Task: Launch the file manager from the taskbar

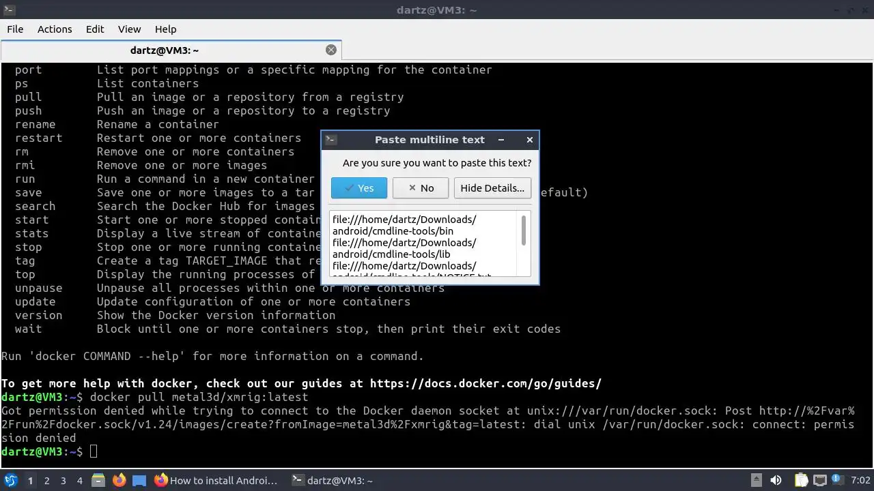Action: [98, 480]
